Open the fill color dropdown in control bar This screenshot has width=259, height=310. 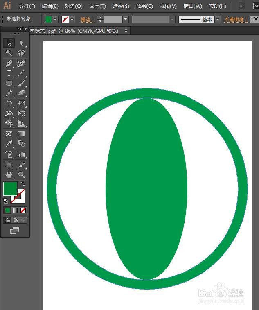55,19
